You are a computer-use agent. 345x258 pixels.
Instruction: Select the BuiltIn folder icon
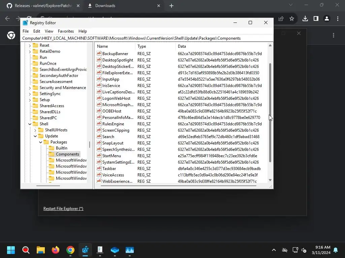click(x=52, y=148)
